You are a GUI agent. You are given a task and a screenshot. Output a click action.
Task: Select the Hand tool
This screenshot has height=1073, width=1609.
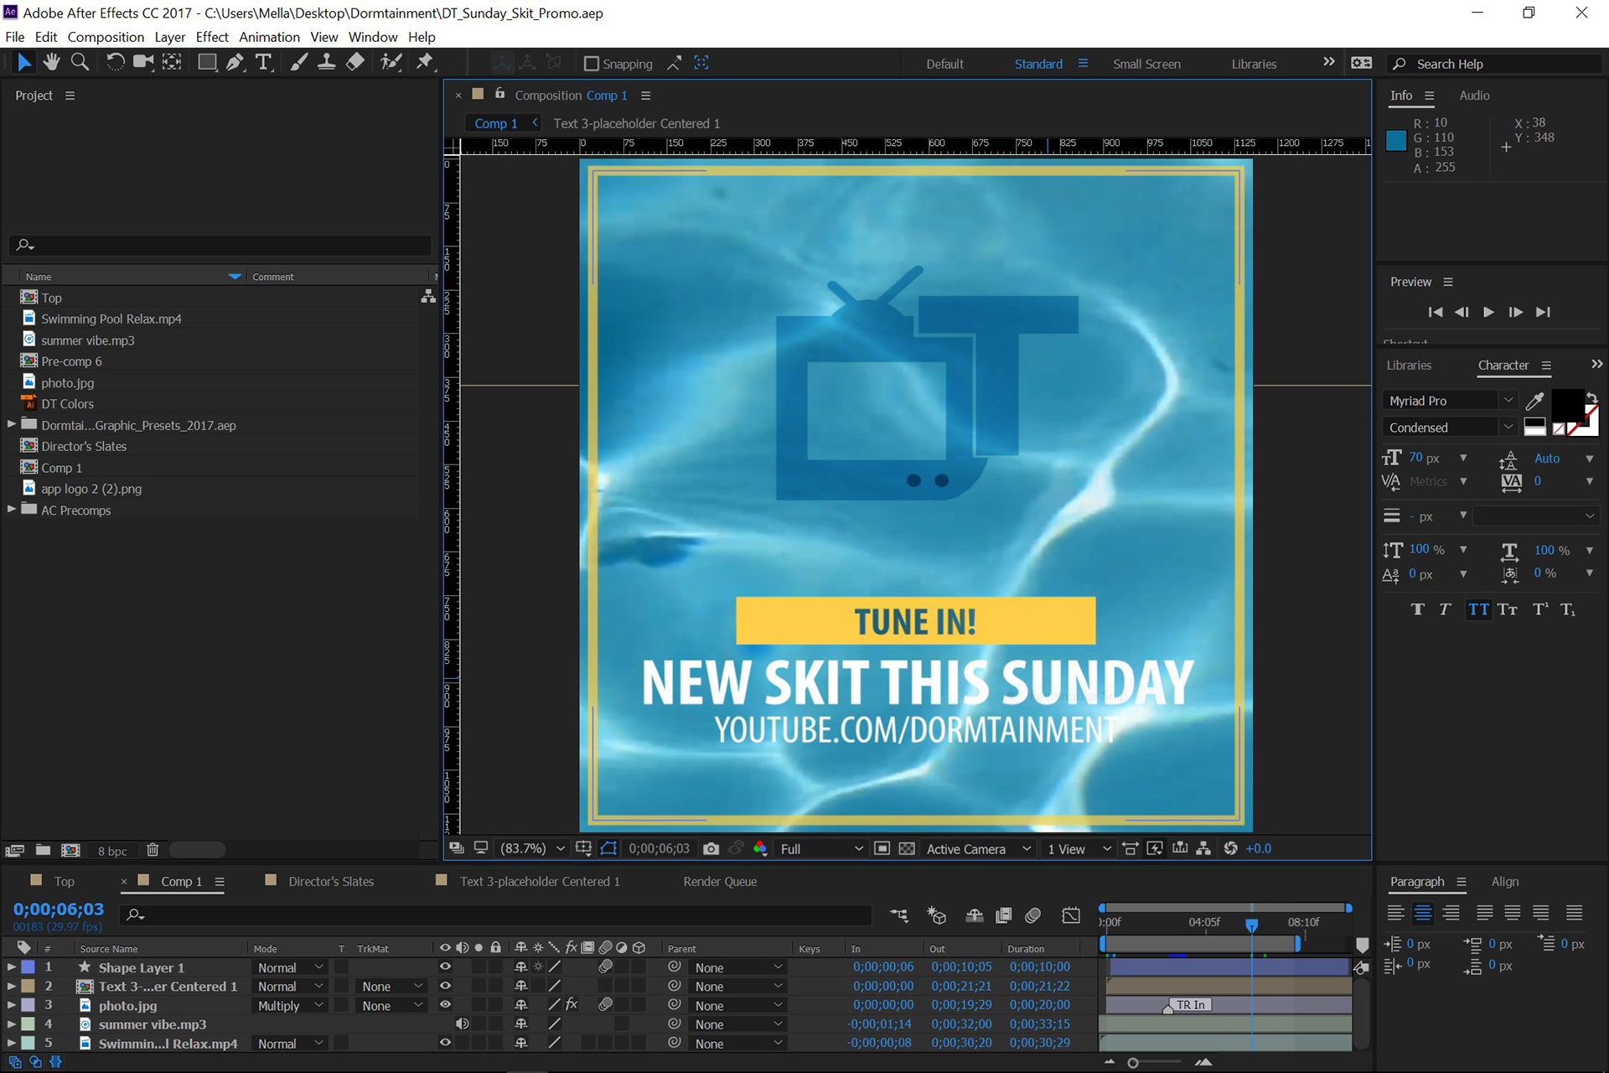click(52, 62)
